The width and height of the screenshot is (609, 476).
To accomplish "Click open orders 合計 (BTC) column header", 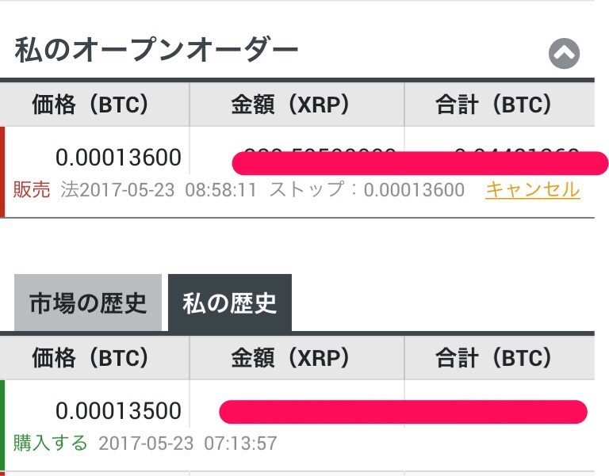I will coord(500,105).
